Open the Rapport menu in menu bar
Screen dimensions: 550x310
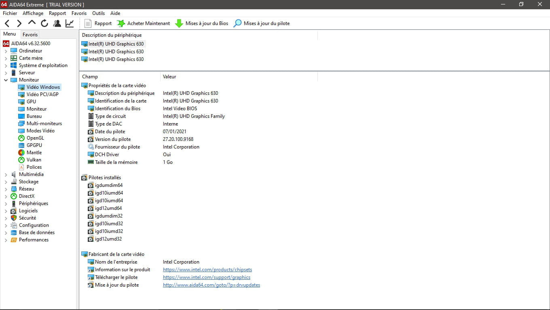click(x=57, y=13)
